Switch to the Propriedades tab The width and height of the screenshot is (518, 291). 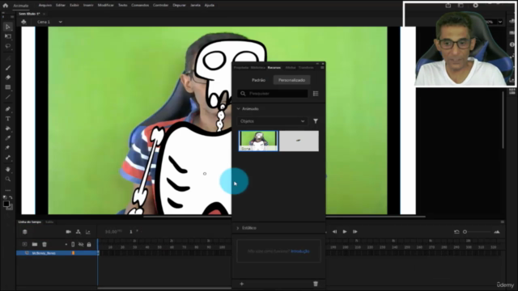[x=241, y=68]
